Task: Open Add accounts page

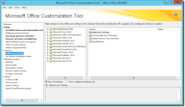Action: pos(11,82)
